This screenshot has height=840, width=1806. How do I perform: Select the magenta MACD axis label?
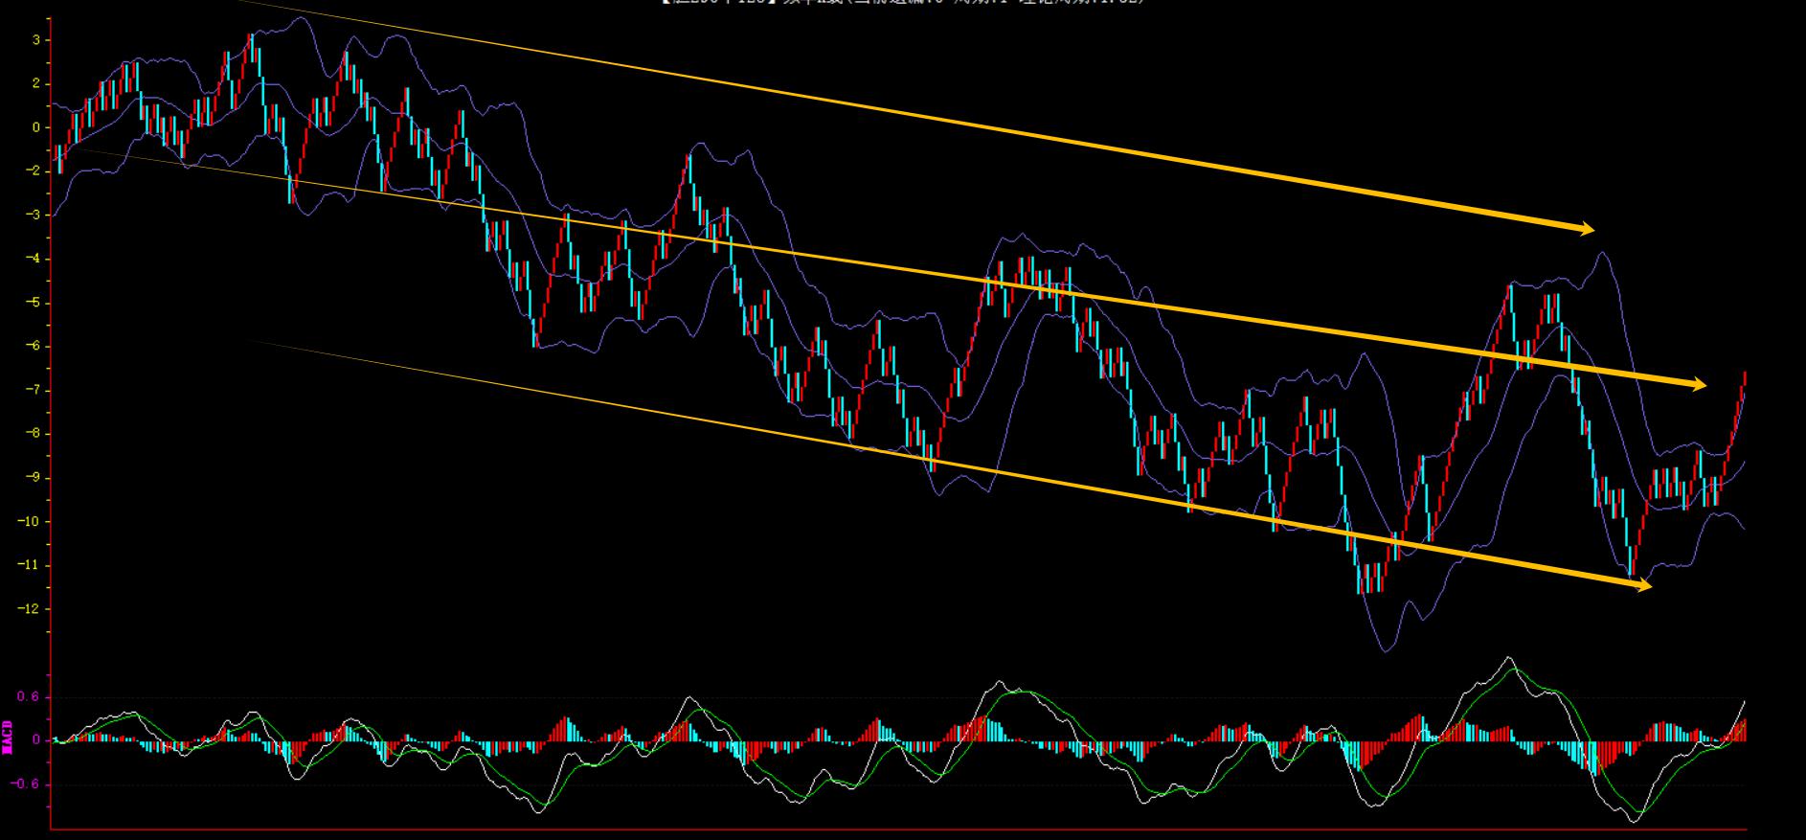[x=8, y=738]
